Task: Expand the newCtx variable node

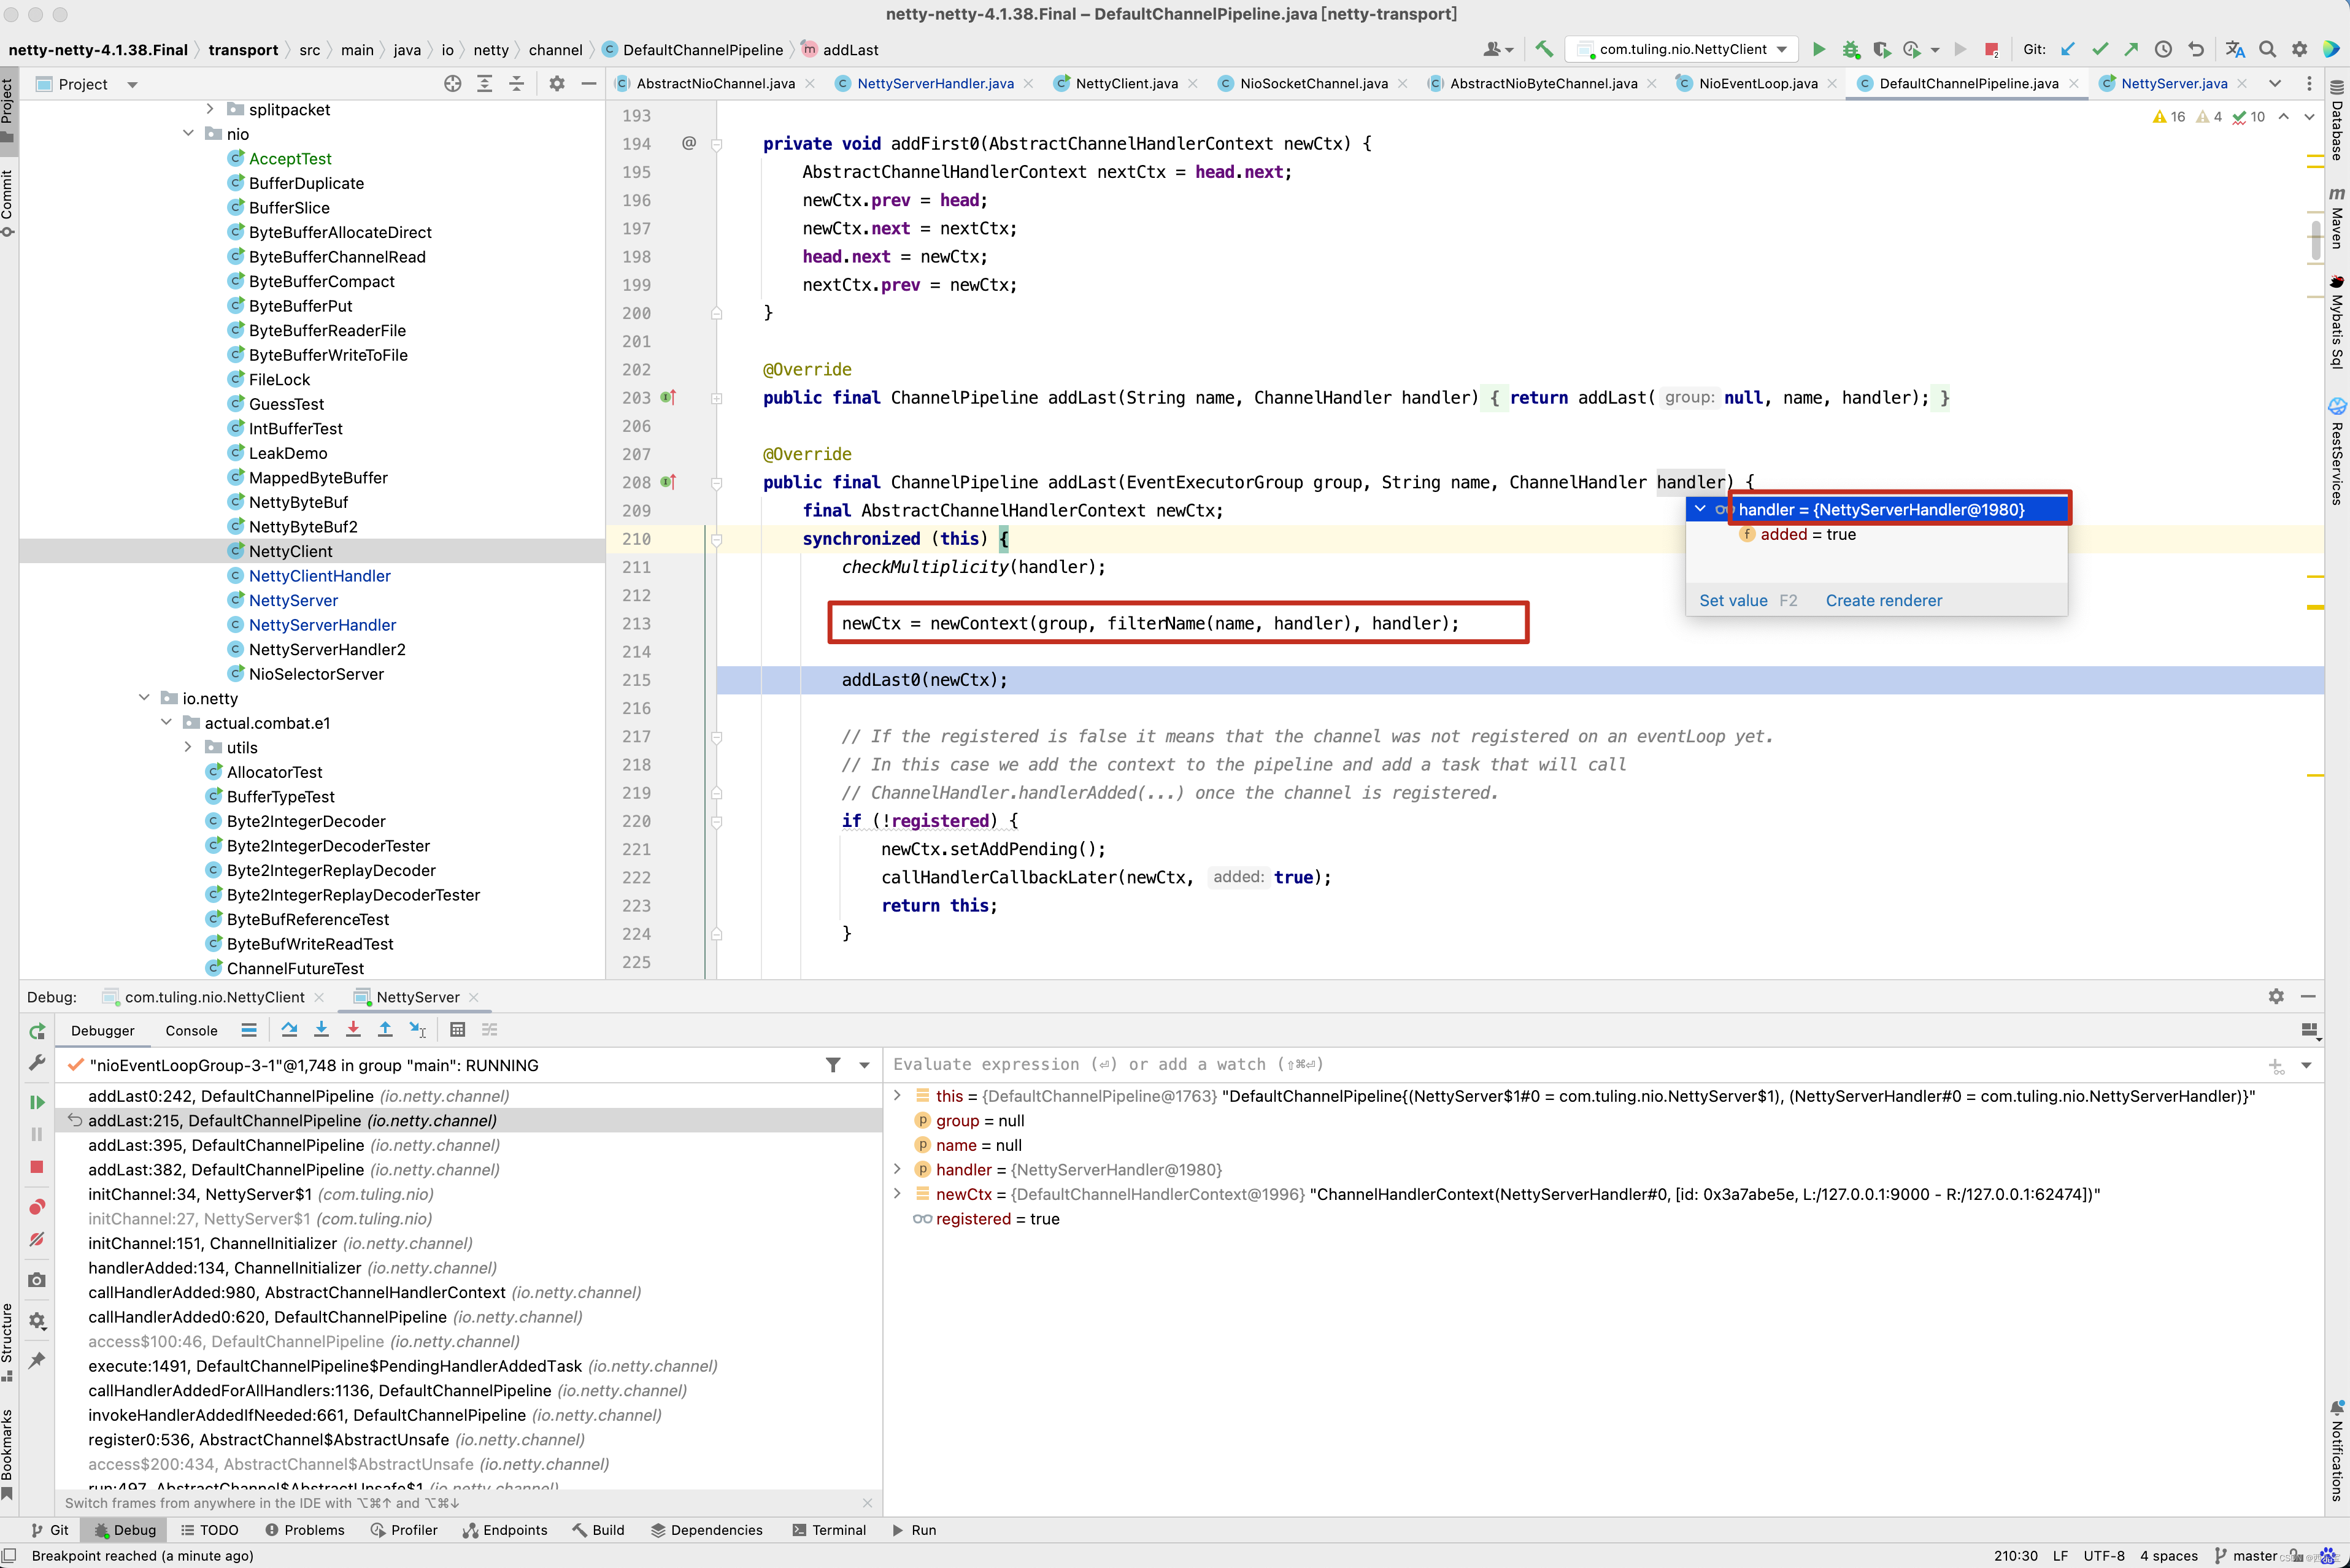Action: [897, 1194]
